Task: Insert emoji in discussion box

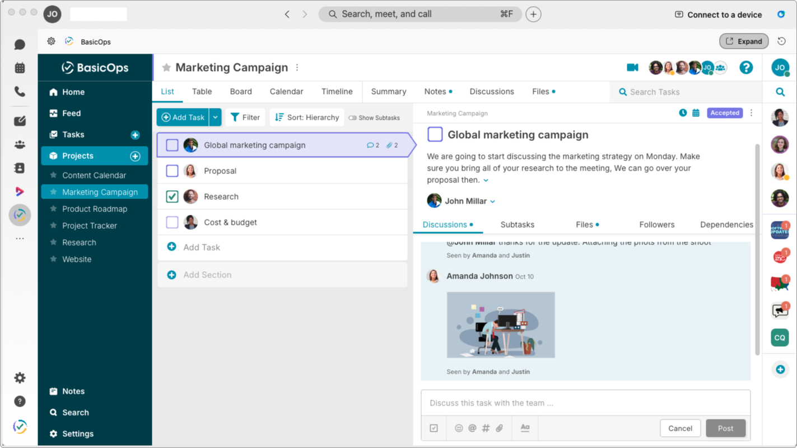Action: pyautogui.click(x=459, y=428)
